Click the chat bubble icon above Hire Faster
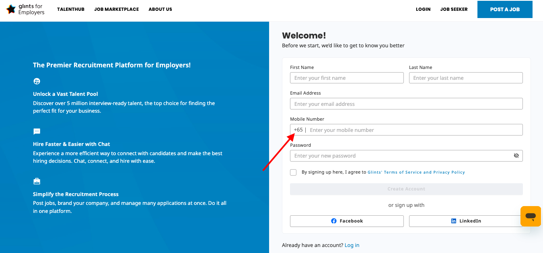Viewport: 543px width, 253px height. (37, 132)
